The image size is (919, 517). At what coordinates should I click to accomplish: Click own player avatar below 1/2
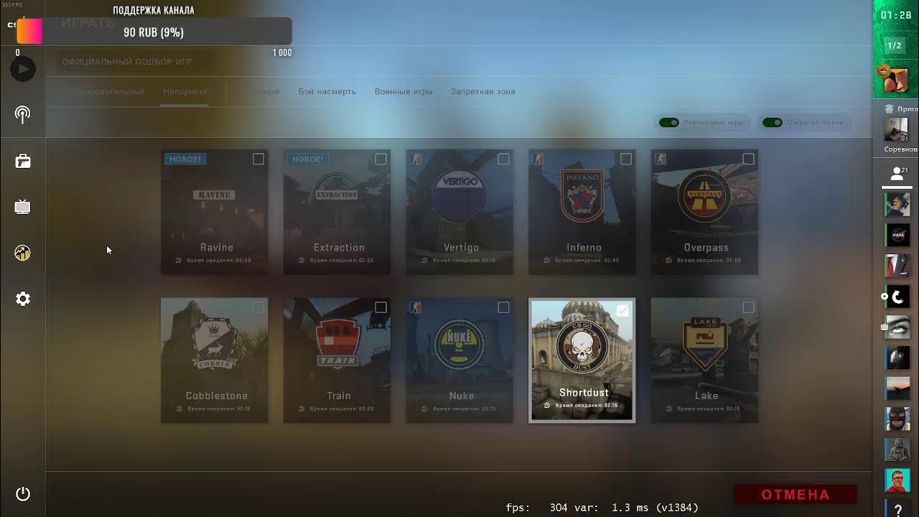(895, 80)
